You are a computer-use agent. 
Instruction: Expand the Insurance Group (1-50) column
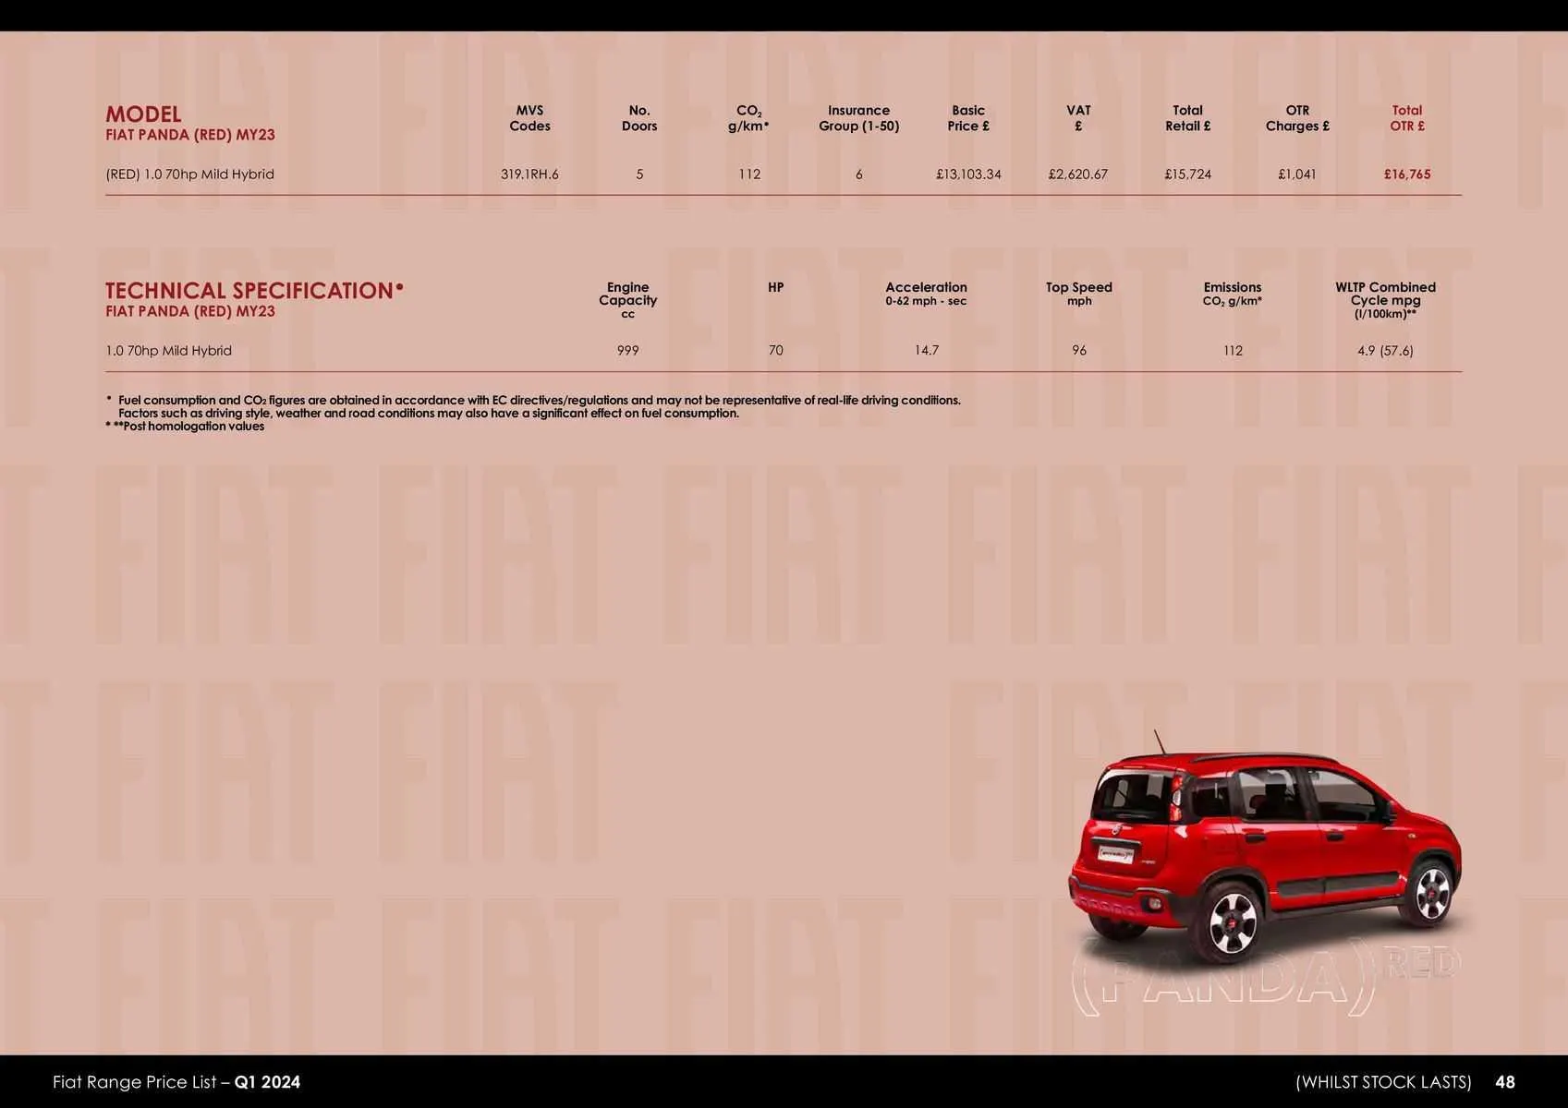click(858, 117)
